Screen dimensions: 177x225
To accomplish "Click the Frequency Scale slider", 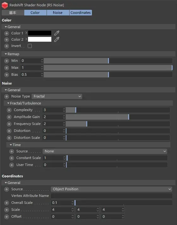I will 118,124.
